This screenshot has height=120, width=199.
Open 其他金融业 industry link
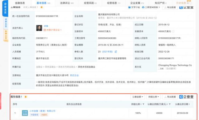[50, 67]
